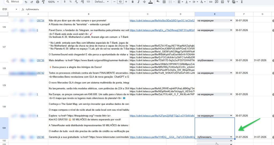Open the empty dropdown in row 132

[x=231, y=141]
